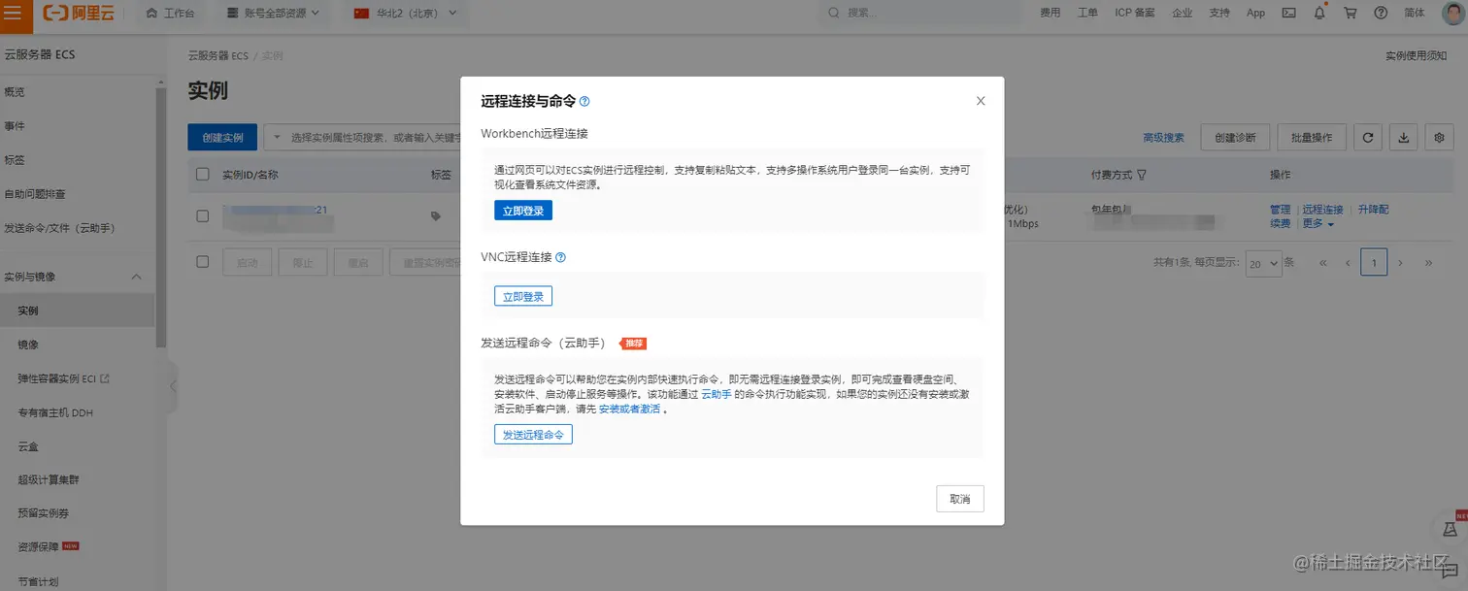Open column settings with the gear icon
The height and width of the screenshot is (591, 1468).
click(x=1439, y=138)
